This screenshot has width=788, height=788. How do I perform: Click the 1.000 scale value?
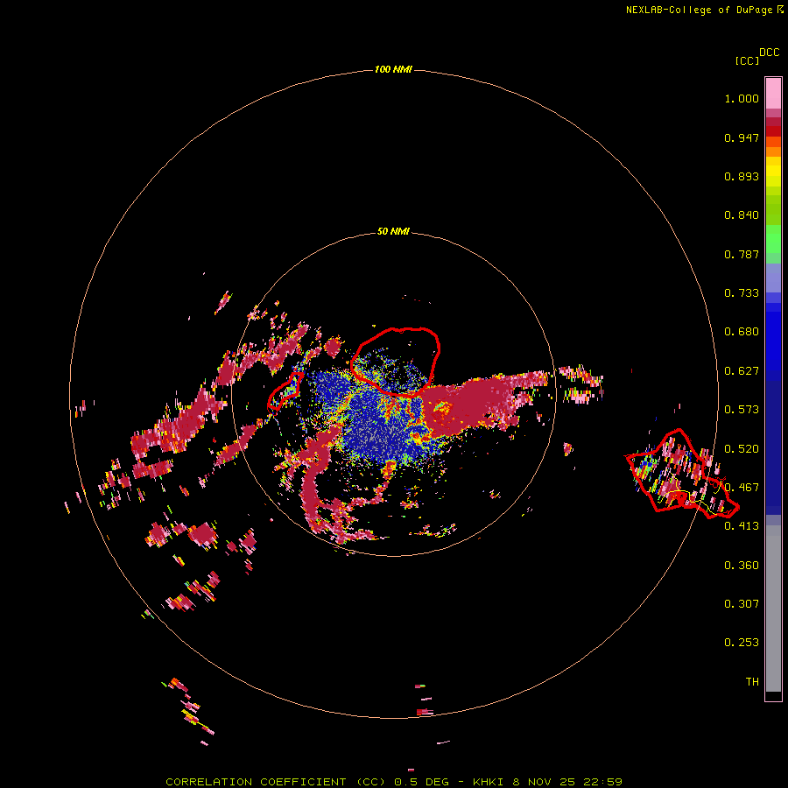point(742,98)
